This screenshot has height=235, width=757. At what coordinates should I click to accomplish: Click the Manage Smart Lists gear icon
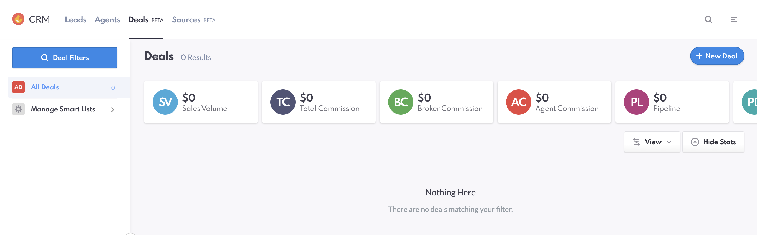(x=18, y=109)
